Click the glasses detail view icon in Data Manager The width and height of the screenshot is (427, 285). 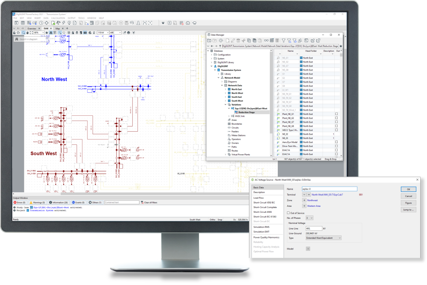[266, 41]
